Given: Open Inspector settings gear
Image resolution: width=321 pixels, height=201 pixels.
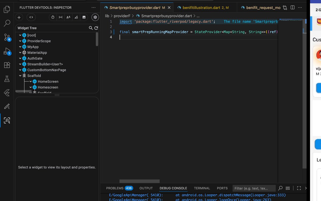Looking at the screenshot, I should 95,17.
